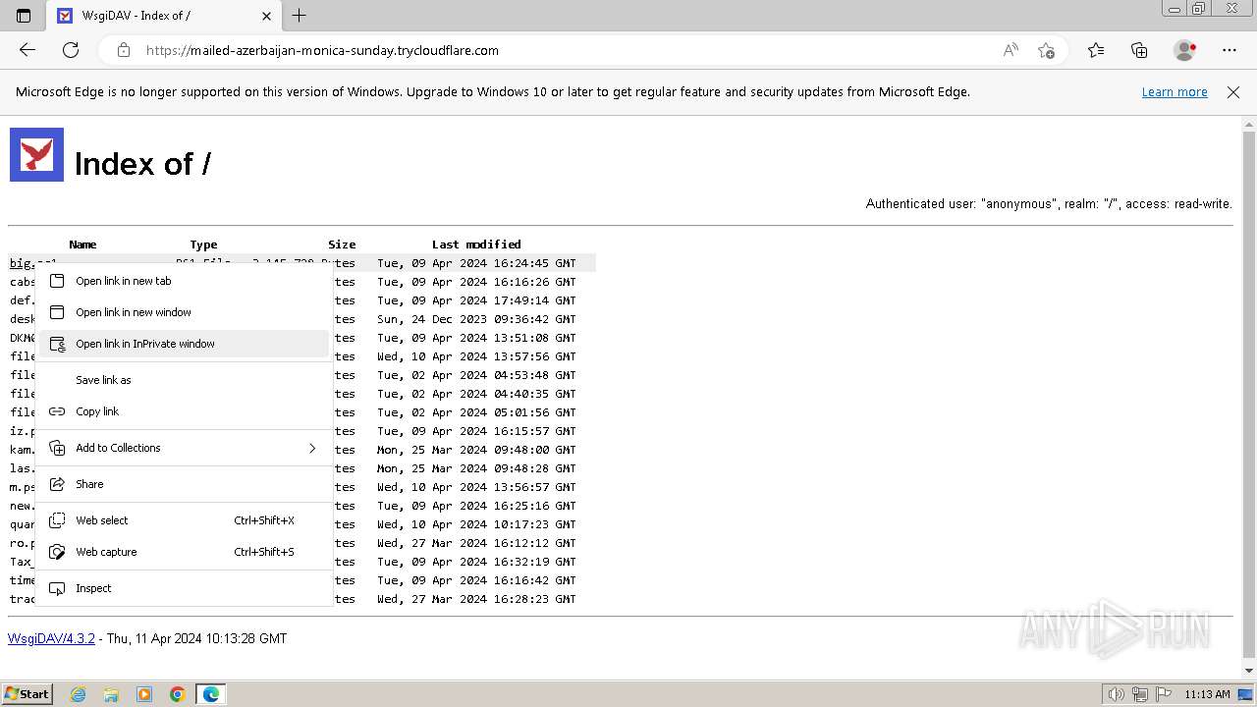Choose Open link in new tab
The height and width of the screenshot is (707, 1257).
point(184,281)
